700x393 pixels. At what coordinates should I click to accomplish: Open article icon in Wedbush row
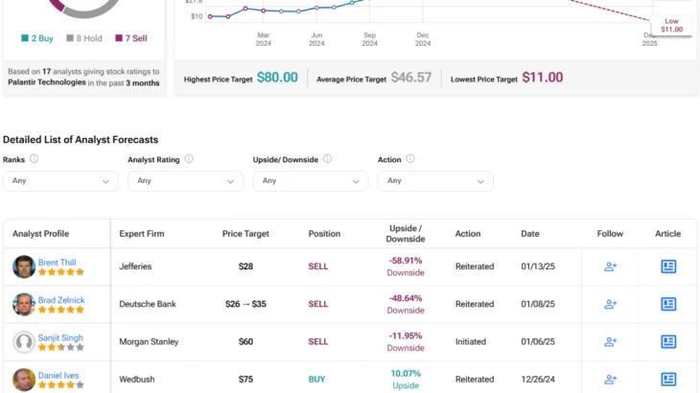click(x=668, y=380)
